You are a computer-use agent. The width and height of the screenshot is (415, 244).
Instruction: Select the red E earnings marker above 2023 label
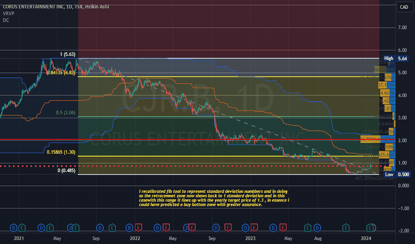[254, 228]
